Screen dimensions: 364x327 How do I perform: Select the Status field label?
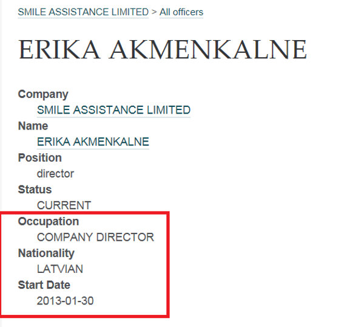(35, 189)
